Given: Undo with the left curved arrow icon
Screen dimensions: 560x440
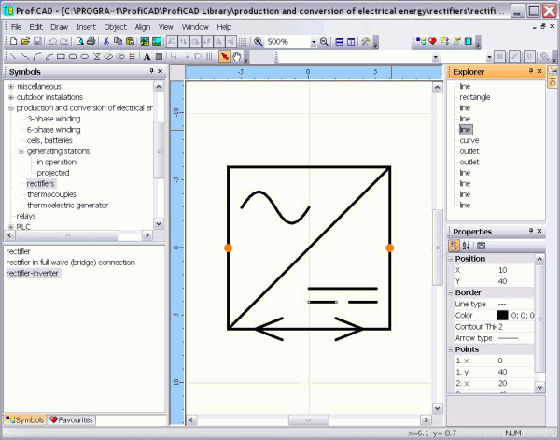Looking at the screenshot, I should pos(52,42).
